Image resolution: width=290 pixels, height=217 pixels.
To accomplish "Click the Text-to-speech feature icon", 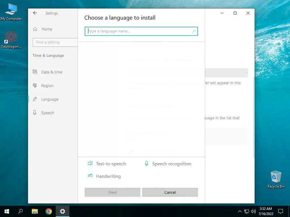I will click(90, 163).
